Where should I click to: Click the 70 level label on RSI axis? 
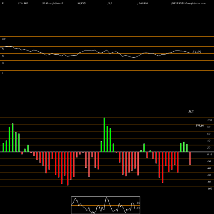click(3, 49)
